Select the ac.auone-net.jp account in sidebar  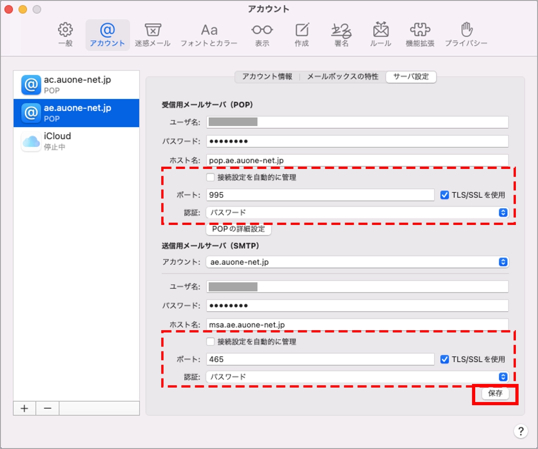pyautogui.click(x=76, y=85)
